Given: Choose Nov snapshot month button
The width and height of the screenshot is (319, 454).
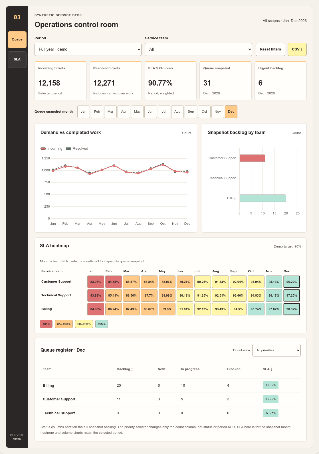Looking at the screenshot, I should point(218,112).
